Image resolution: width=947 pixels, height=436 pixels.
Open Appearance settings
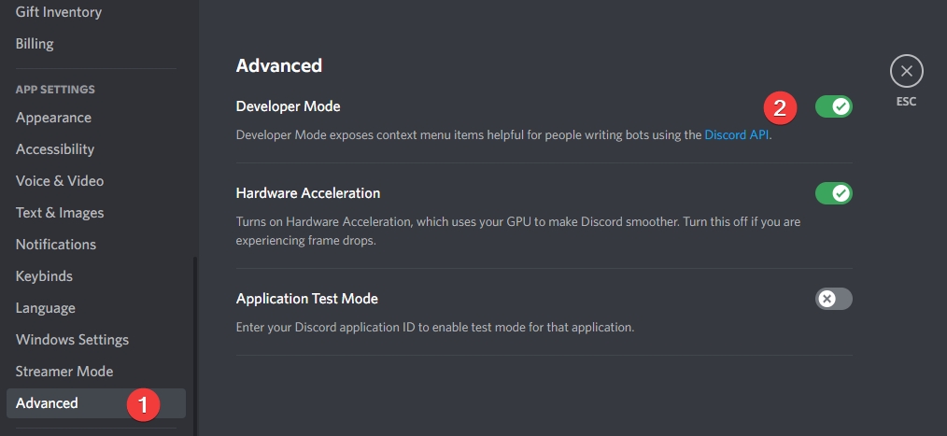click(x=53, y=118)
